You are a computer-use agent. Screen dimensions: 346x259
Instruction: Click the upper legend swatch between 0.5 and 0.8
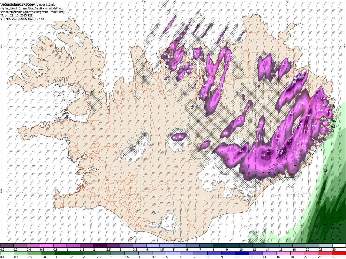[46, 246]
